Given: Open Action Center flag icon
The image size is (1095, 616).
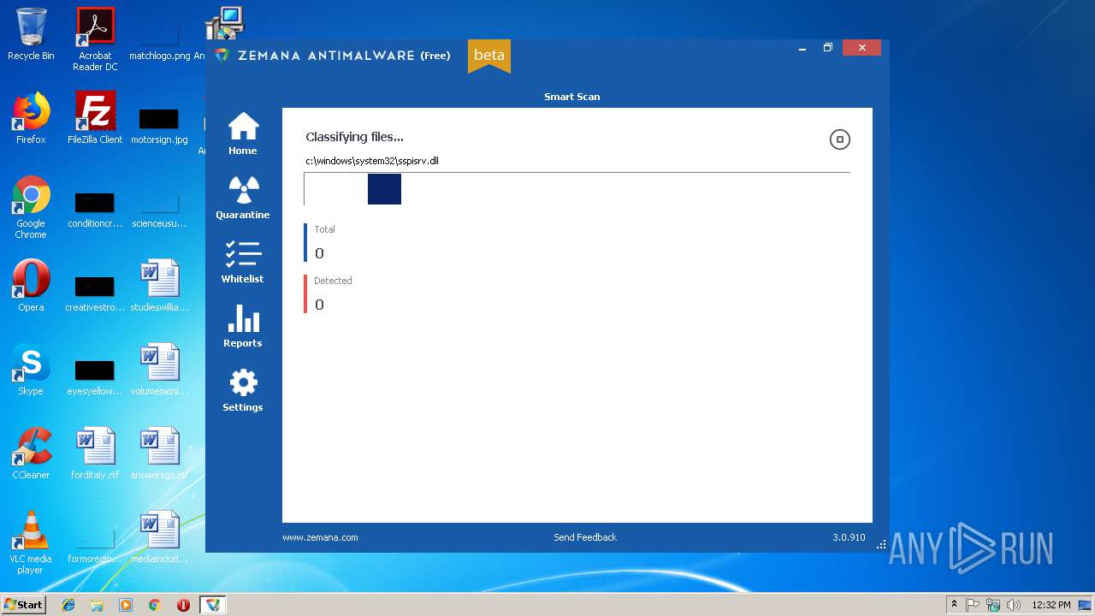Looking at the screenshot, I should coord(974,605).
